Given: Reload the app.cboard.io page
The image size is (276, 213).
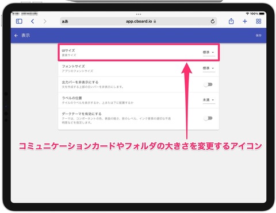Looking at the screenshot, I should tap(212, 21).
